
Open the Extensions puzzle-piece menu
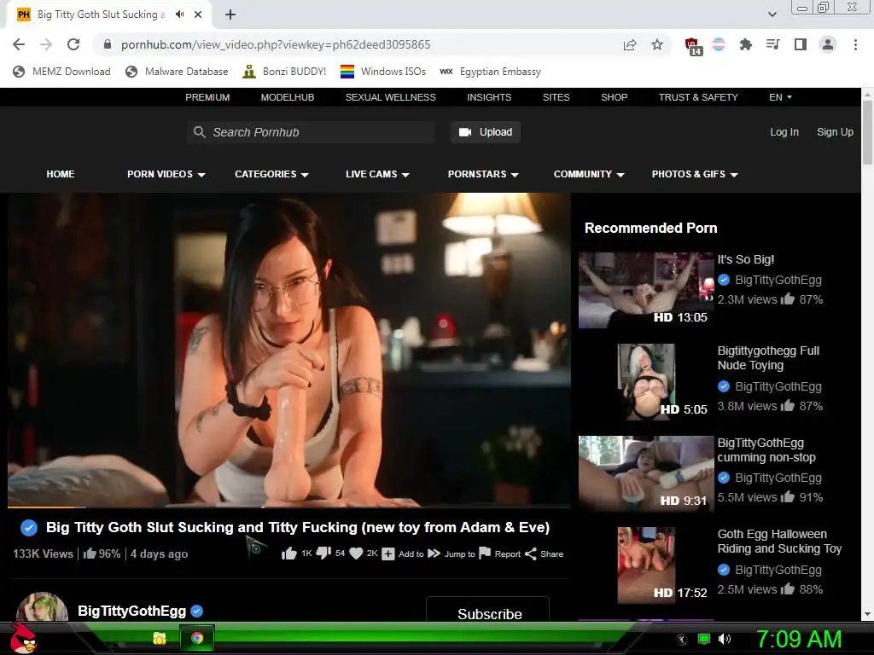tap(745, 44)
